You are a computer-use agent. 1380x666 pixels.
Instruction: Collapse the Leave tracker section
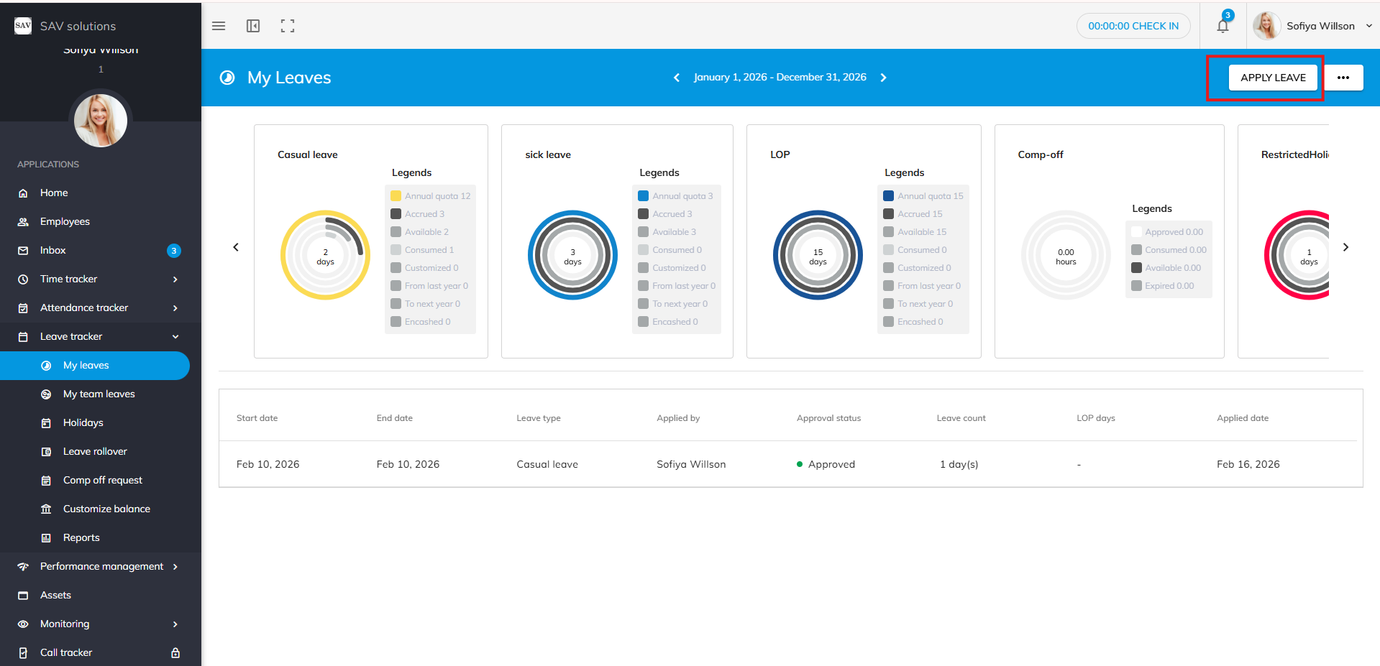click(x=175, y=337)
